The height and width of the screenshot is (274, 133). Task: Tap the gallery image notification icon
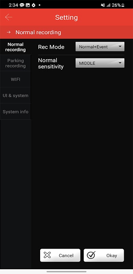(x=28, y=5)
